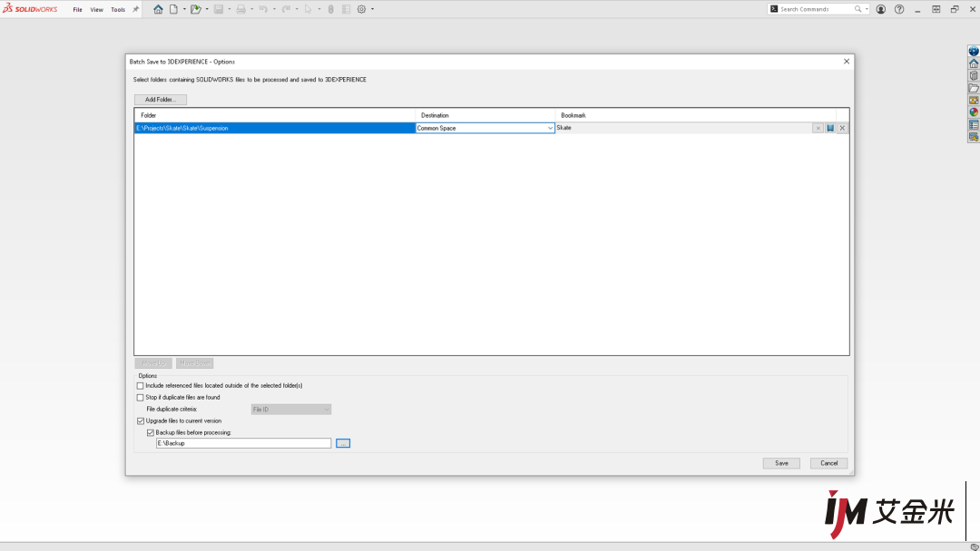
Task: Expand the Undo dropdown arrow
Action: (274, 9)
